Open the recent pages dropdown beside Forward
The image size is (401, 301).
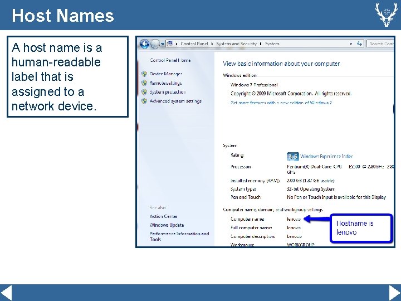(x=163, y=44)
